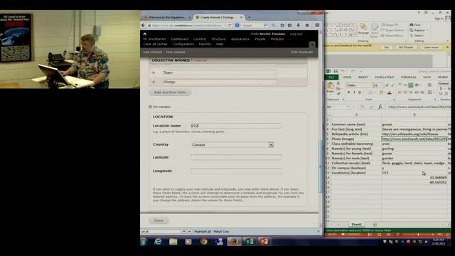Click the drag handle beside Wedge item
Image resolution: width=455 pixels, height=256 pixels.
click(x=154, y=82)
